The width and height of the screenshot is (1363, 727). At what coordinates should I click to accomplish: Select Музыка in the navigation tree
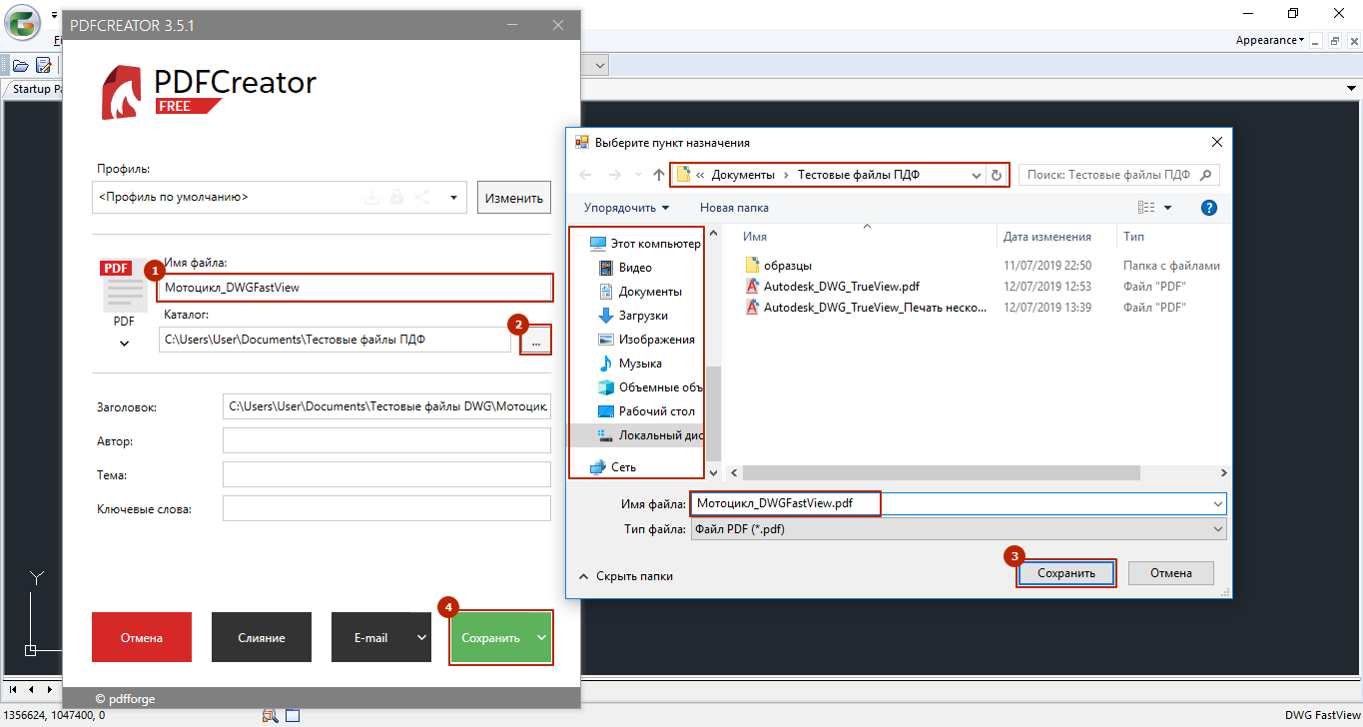[629, 363]
